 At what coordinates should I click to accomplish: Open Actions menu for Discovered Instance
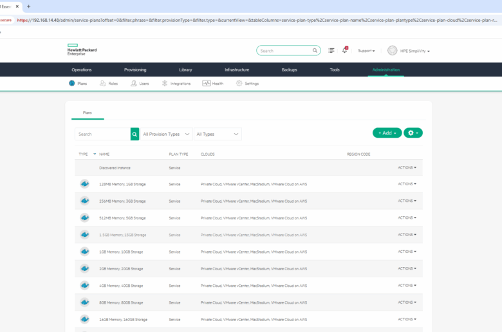(x=407, y=167)
